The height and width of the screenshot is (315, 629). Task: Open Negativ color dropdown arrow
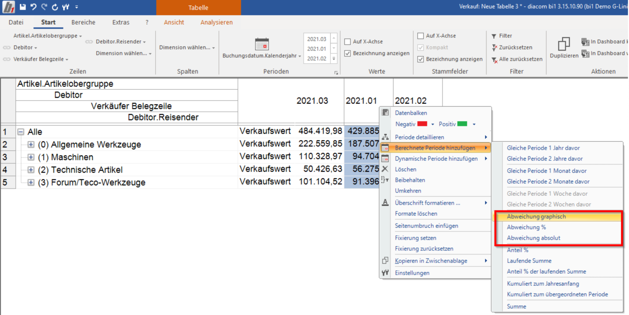coord(433,124)
